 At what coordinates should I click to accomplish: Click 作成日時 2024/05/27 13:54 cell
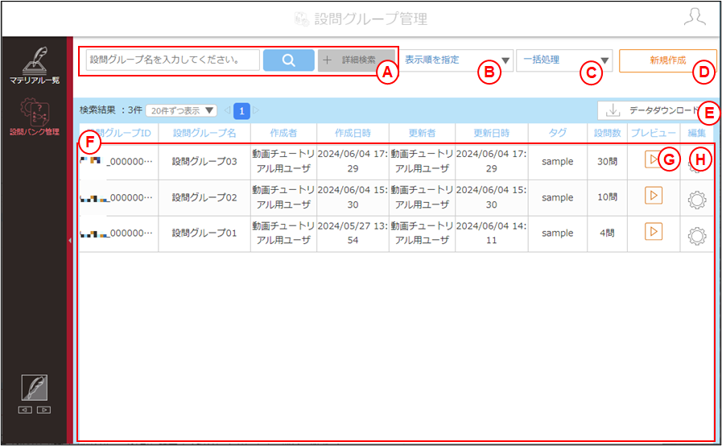[353, 233]
